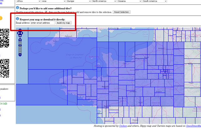Zoom in with the map's plus button
The image size is (201, 129).
[x=20, y=40]
